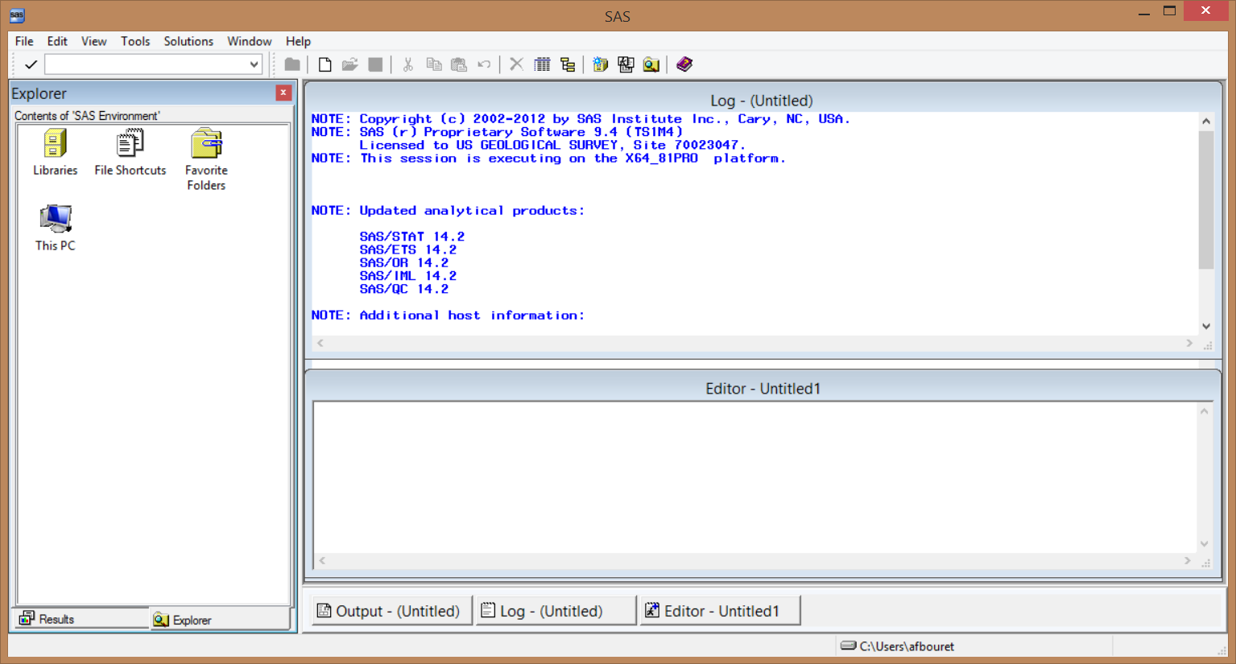Click the Copy toolbar icon
The image size is (1236, 664).
tap(433, 64)
